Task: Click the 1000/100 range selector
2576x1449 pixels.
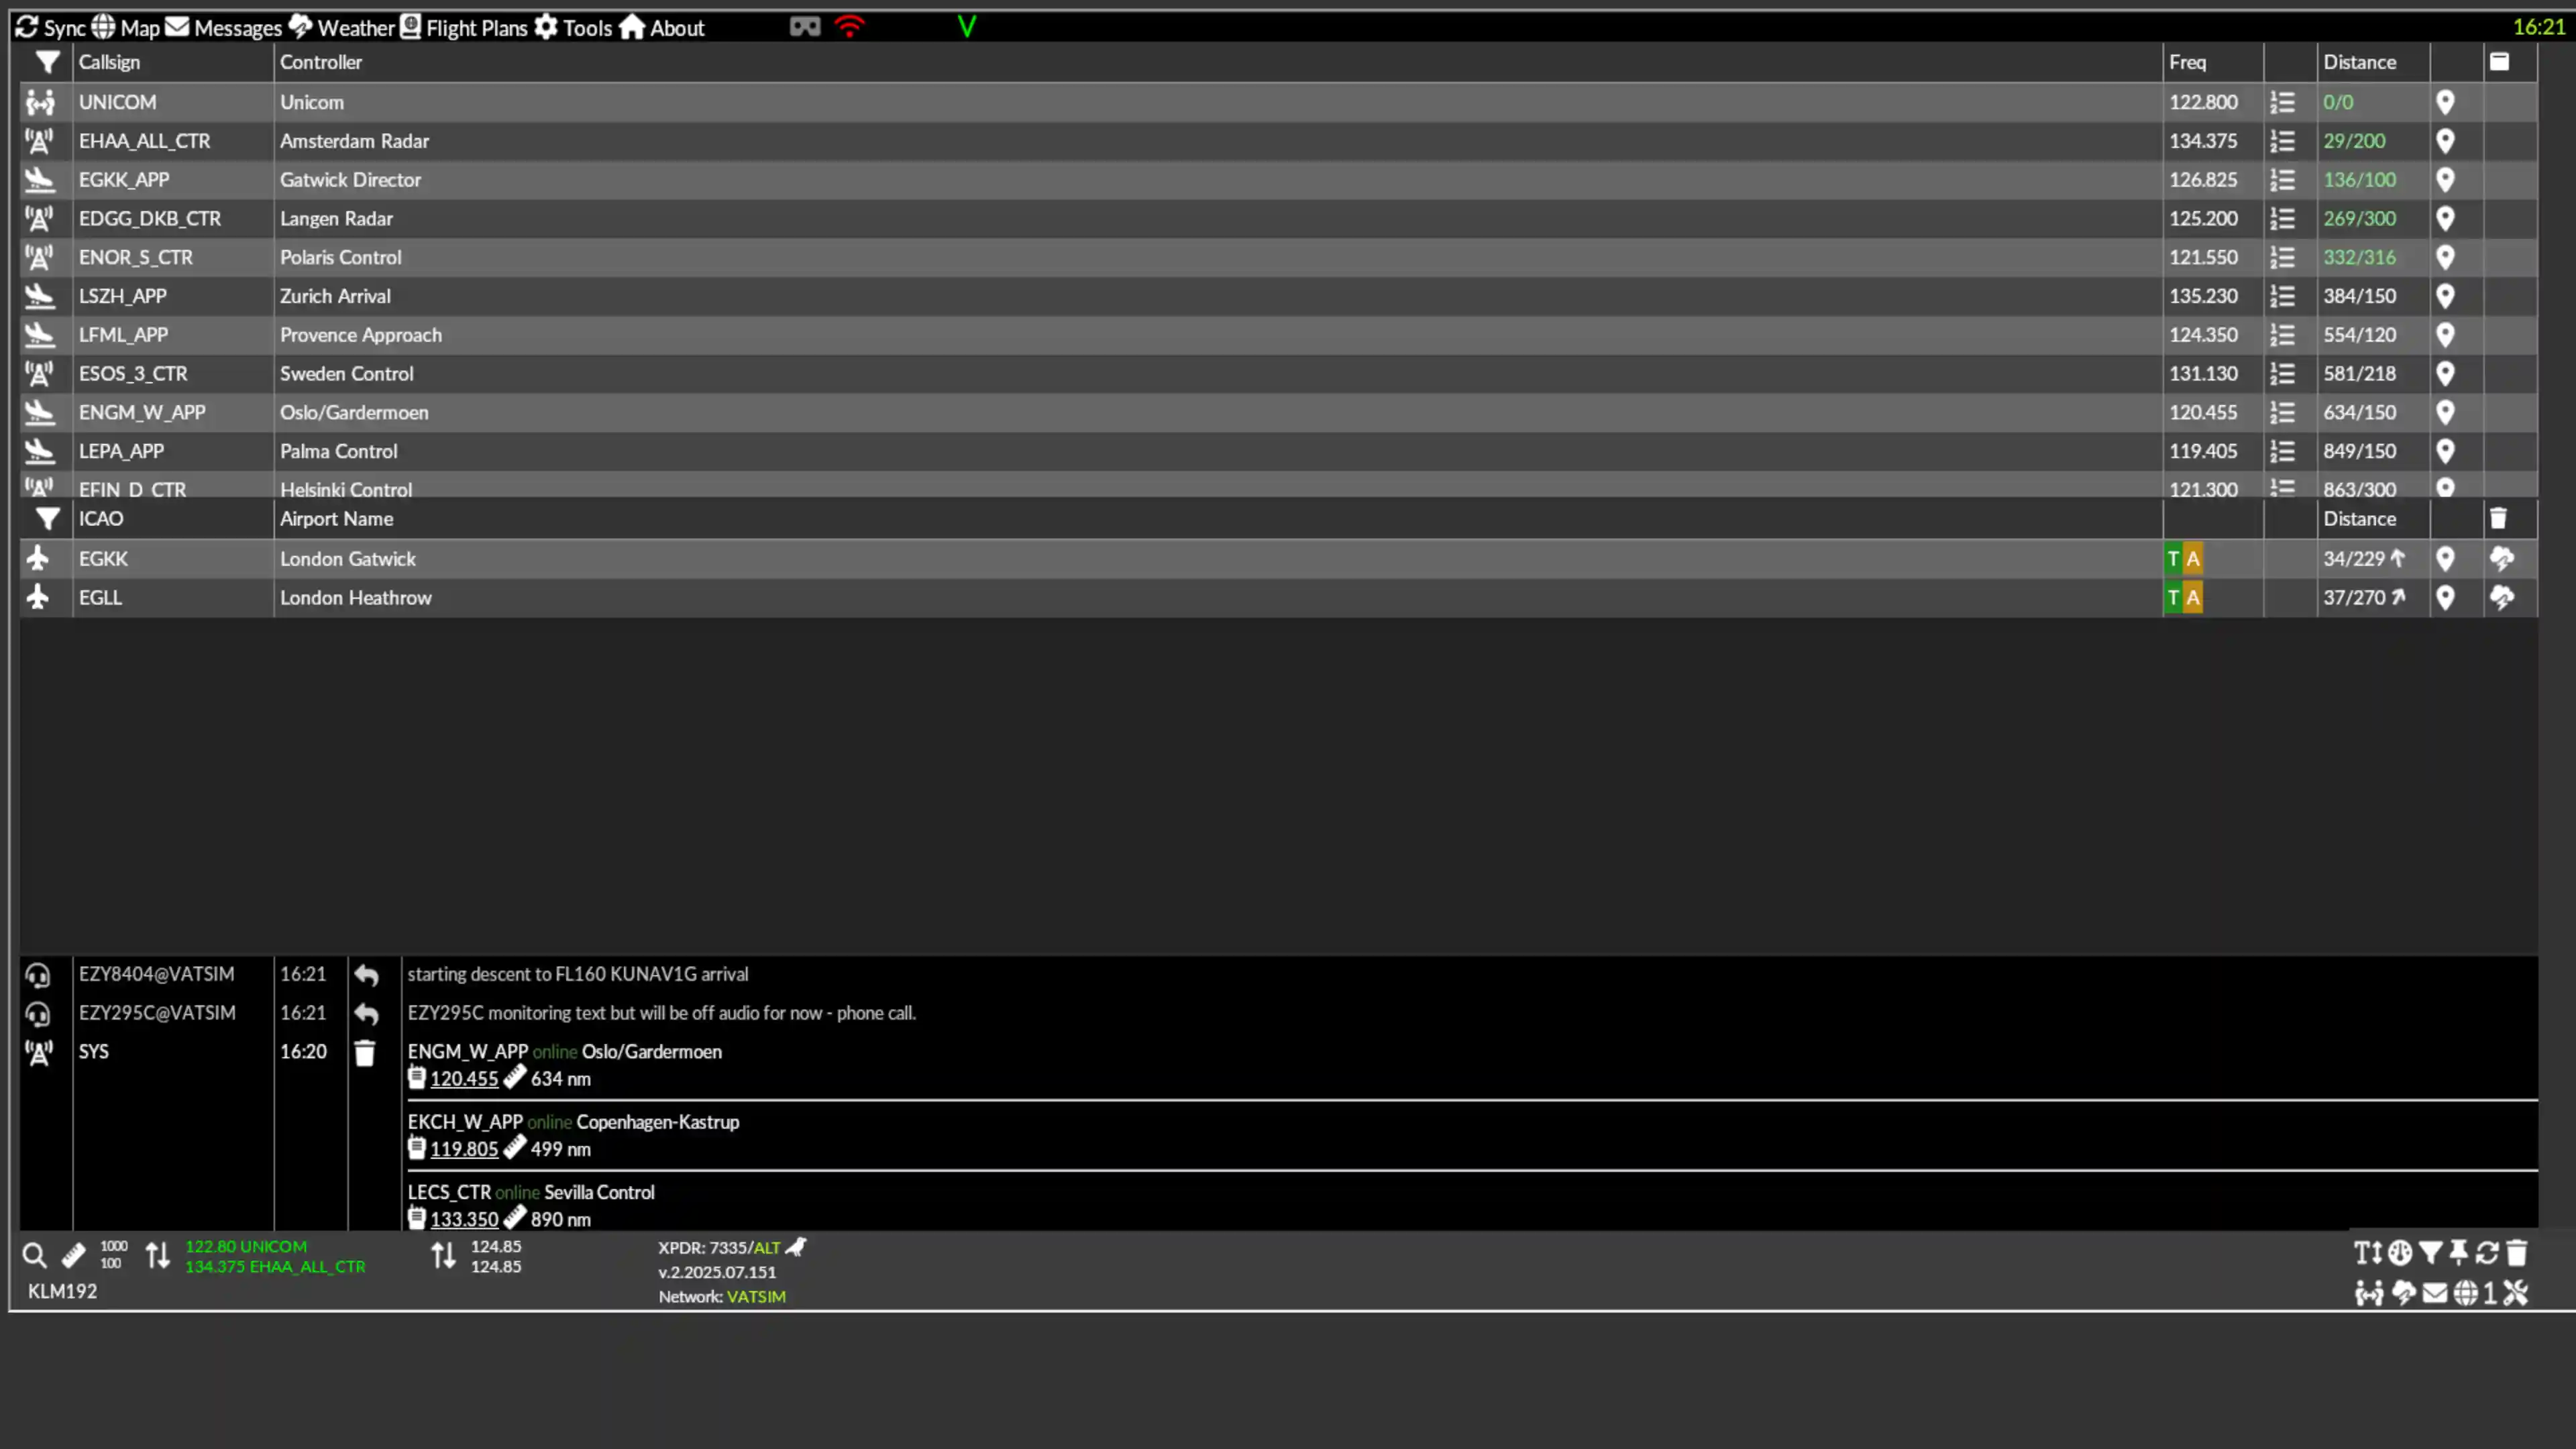Action: [x=113, y=1255]
